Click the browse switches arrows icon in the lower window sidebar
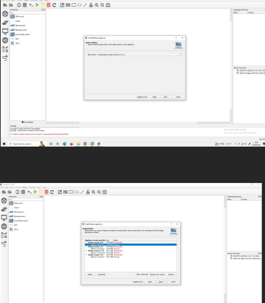This screenshot has width=265, height=303. 4,209
